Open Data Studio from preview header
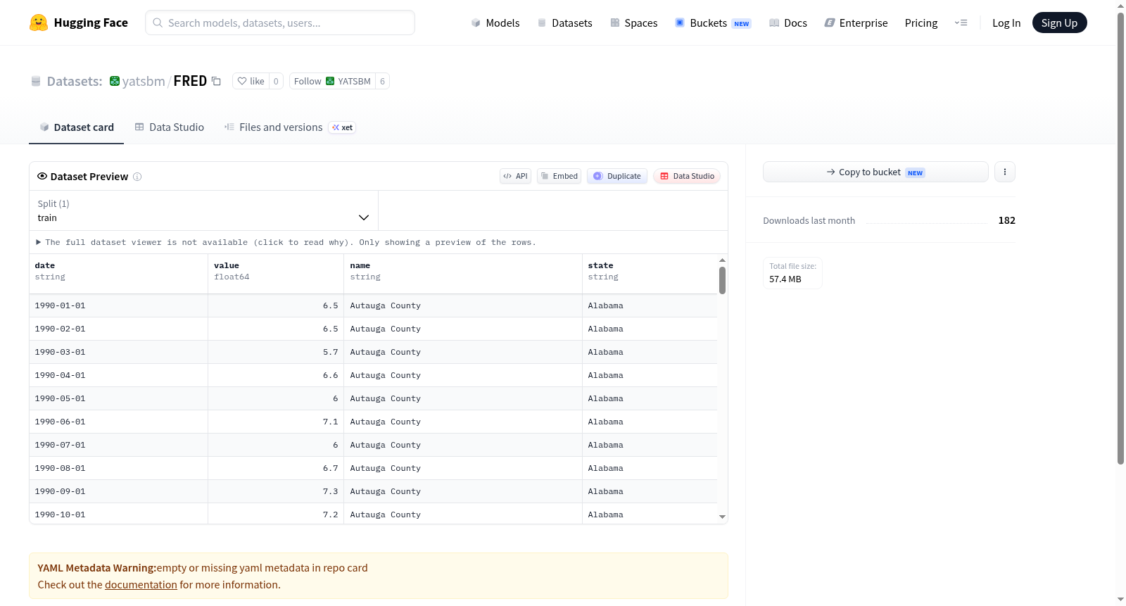 687,176
